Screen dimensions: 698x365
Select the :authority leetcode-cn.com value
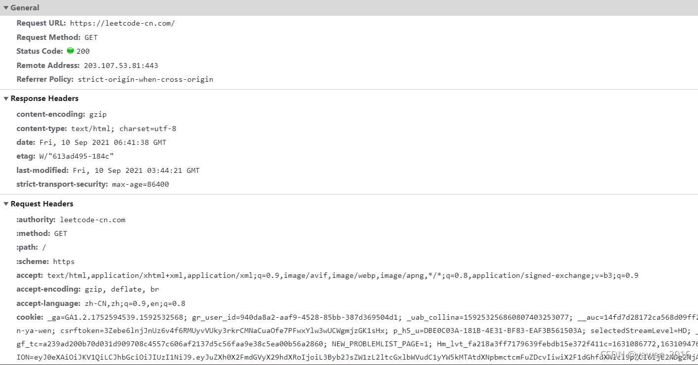click(93, 220)
